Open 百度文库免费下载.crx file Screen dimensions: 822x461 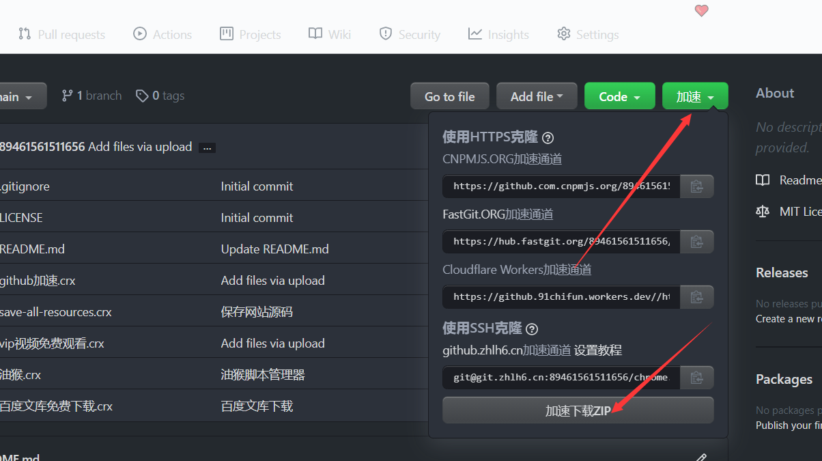coord(56,406)
